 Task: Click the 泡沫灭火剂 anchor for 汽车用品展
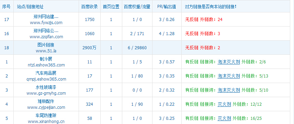228,76
